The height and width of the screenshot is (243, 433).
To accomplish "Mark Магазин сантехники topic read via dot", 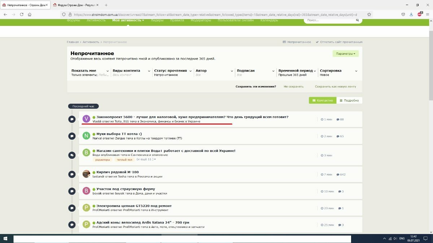I will (94, 151).
